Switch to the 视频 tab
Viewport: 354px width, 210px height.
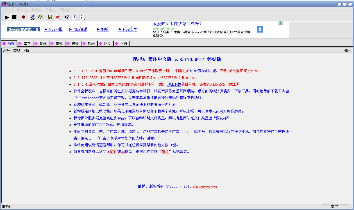(x=73, y=44)
